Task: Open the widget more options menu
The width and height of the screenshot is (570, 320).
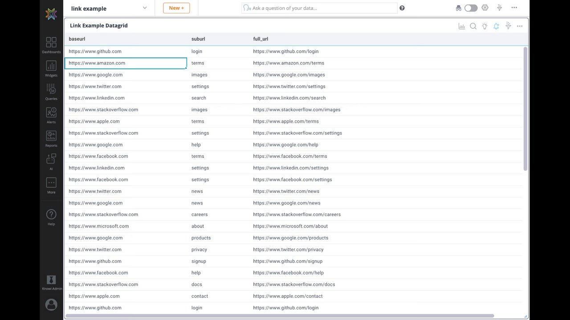Action: tap(520, 26)
